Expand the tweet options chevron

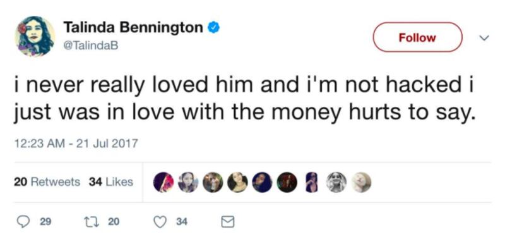coord(484,38)
